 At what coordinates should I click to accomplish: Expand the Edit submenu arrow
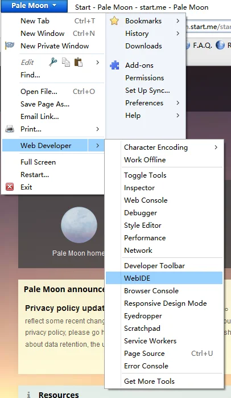98,62
